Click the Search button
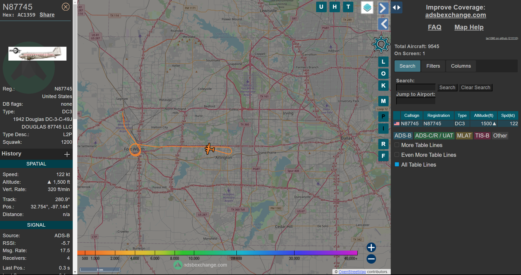 pyautogui.click(x=447, y=87)
